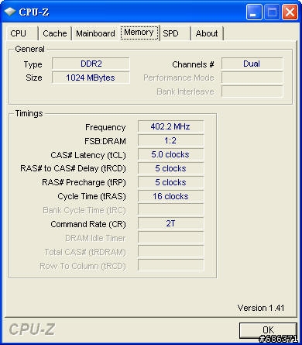Click the Total CAS# (tRDRAM) label
Image resolution: width=302 pixels, height=345 pixels.
point(85,252)
